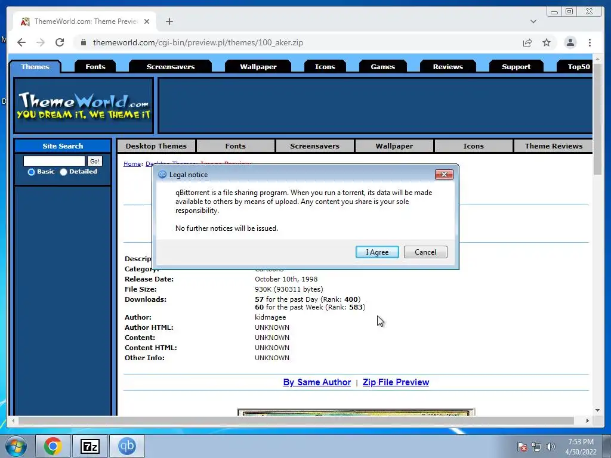The image size is (611, 458).
Task: Click the vertical scrollbar down arrow
Action: (x=597, y=410)
